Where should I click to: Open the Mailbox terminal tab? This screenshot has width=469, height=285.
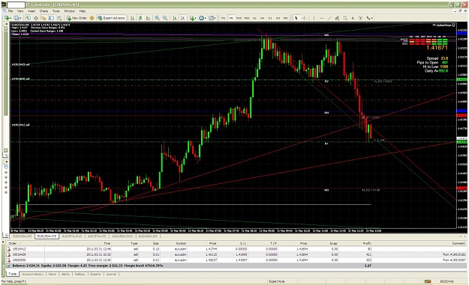(80, 275)
